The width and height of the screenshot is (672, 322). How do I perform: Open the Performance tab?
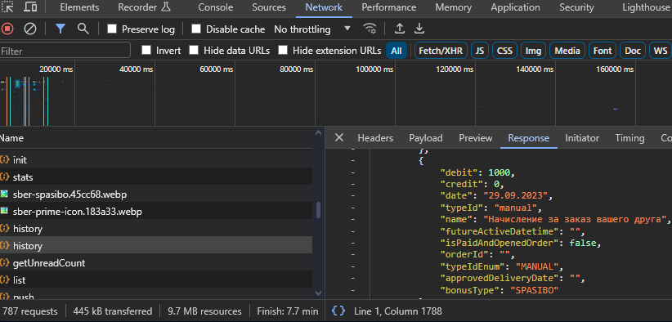[388, 7]
